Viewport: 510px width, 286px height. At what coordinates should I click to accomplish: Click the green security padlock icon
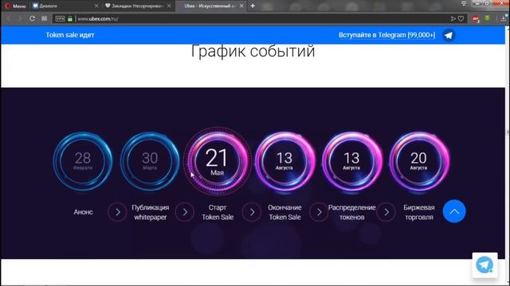[x=70, y=19]
